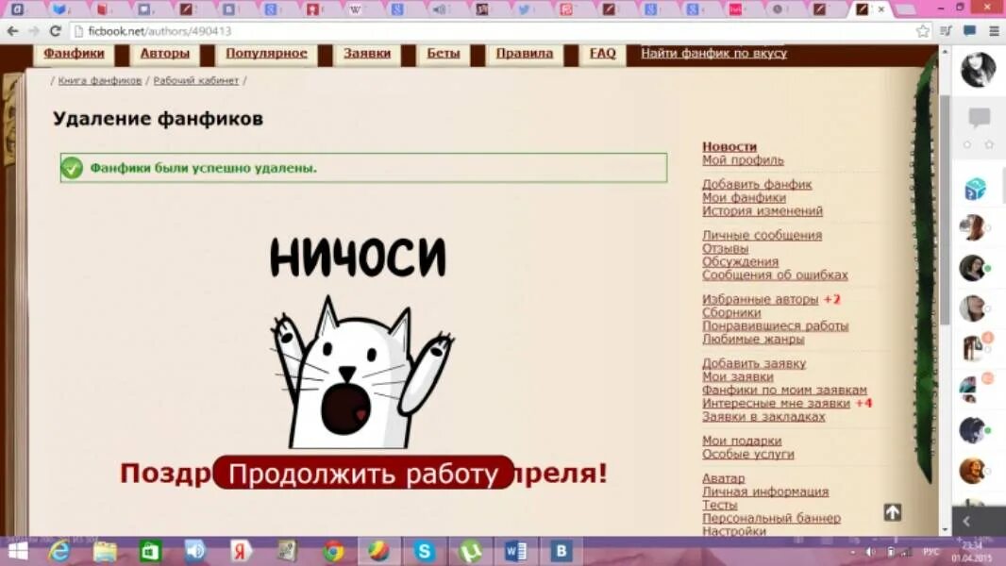Click the page vertical scrollbar thumb
The width and height of the screenshot is (1006, 566).
tap(945, 208)
